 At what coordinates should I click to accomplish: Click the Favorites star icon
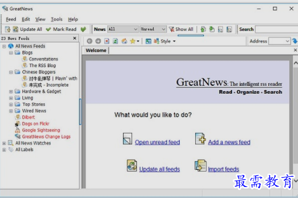pos(133,41)
